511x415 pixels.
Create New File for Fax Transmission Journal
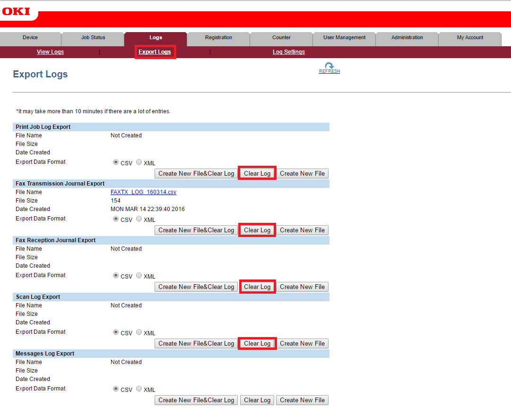[302, 230]
